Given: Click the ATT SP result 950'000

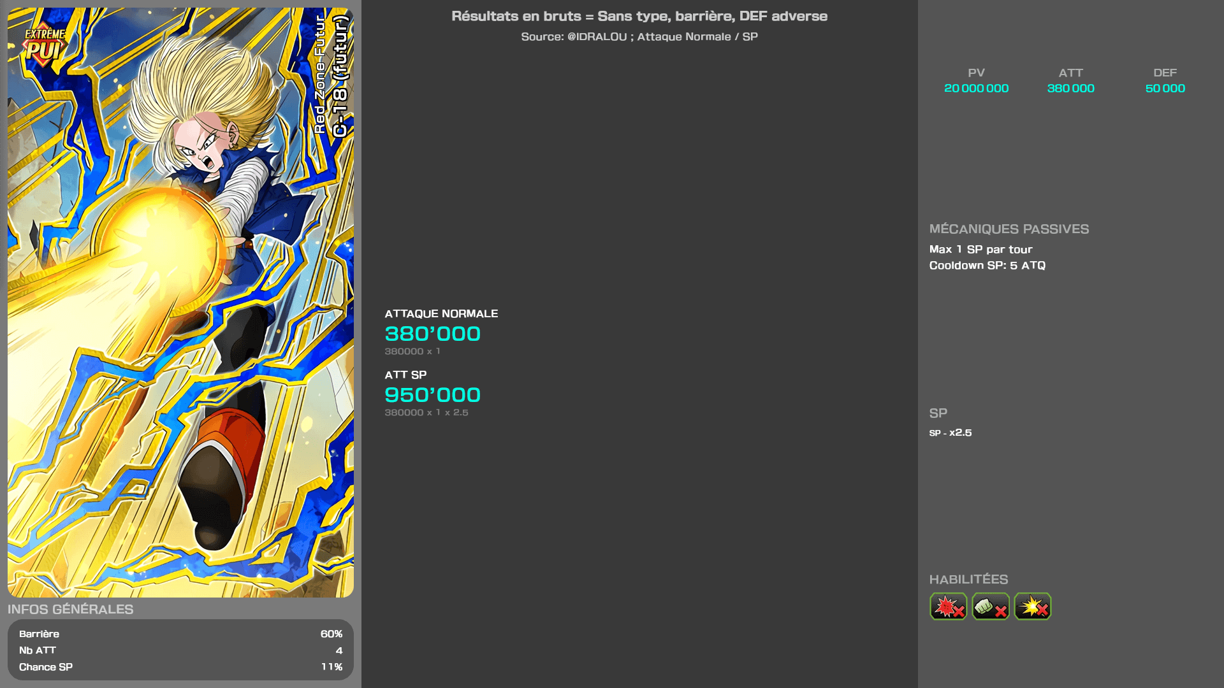Looking at the screenshot, I should pos(432,395).
